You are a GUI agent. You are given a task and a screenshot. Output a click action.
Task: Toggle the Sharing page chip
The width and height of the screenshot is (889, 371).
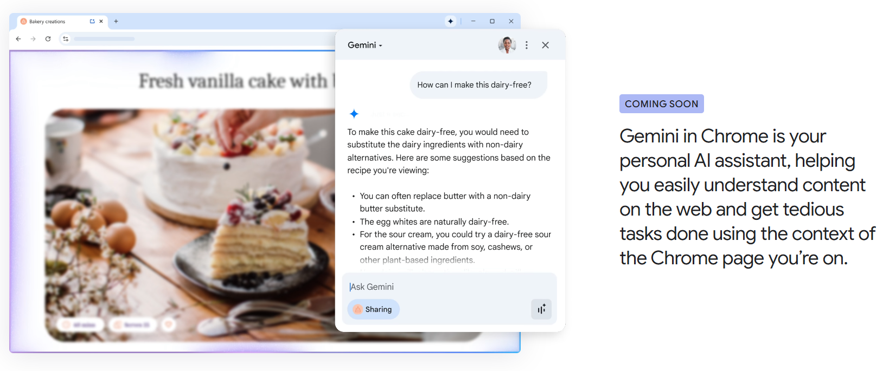tap(373, 309)
